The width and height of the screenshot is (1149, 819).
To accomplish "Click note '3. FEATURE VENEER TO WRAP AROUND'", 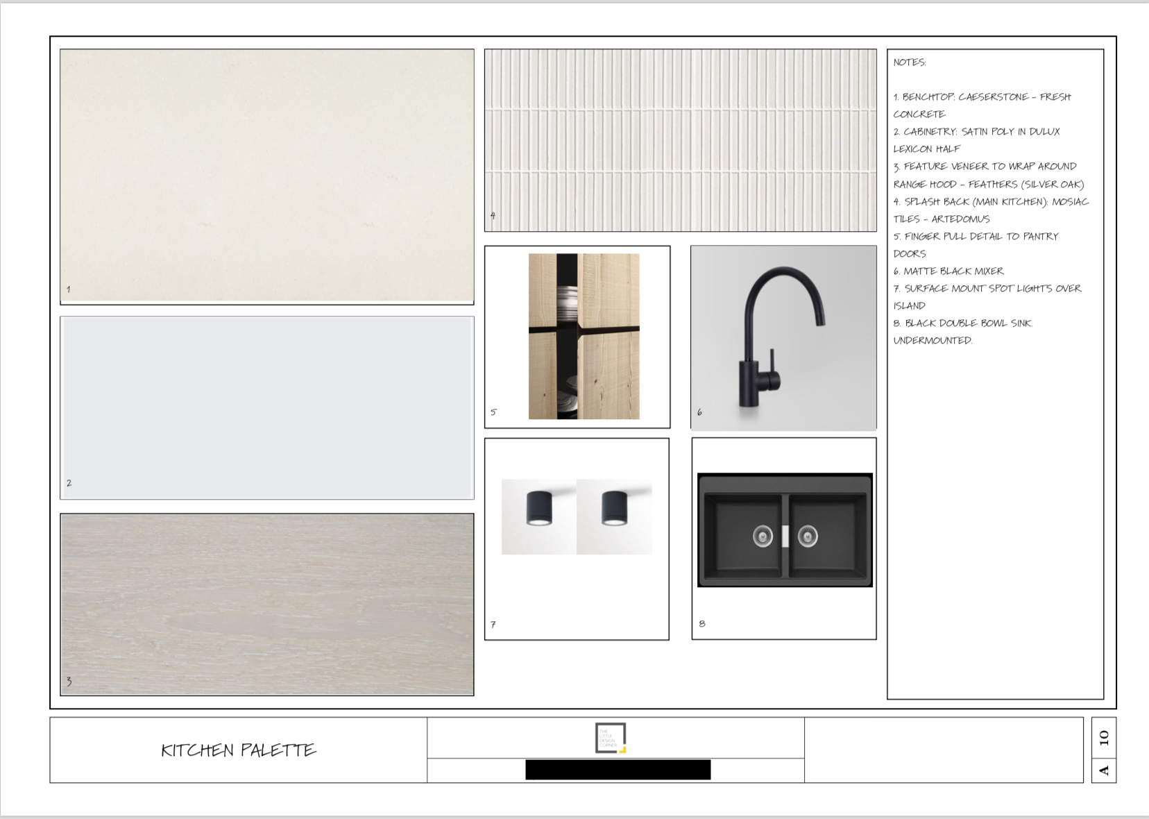I will click(985, 167).
